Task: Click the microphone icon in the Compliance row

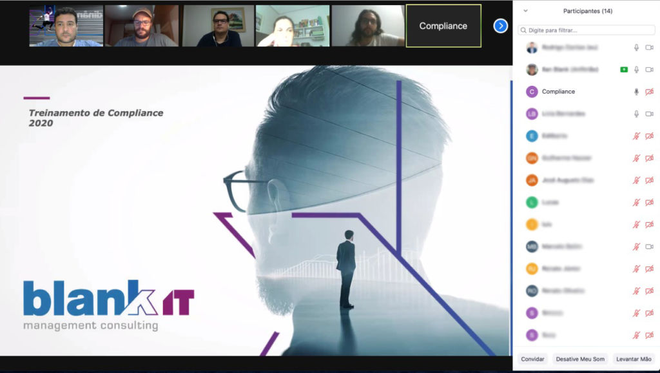Action: 636,92
